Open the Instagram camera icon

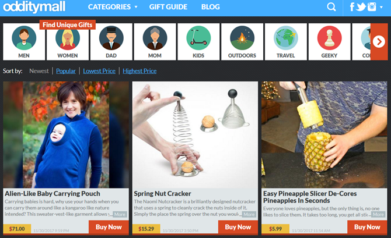372,7
